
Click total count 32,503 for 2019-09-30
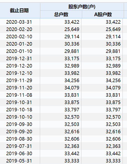tap(72, 124)
